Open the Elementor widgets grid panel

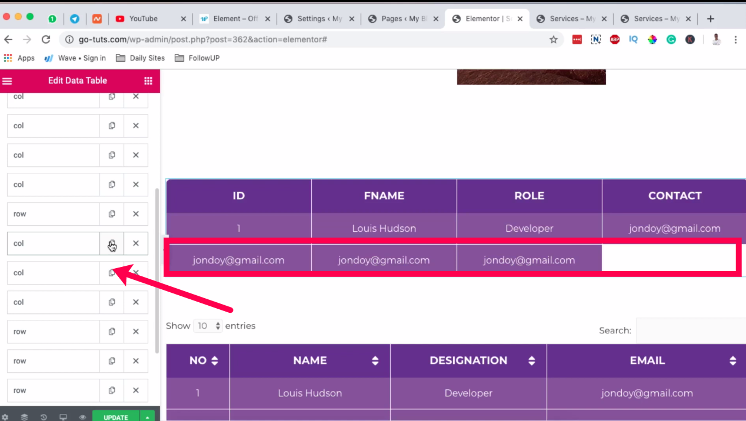tap(148, 81)
